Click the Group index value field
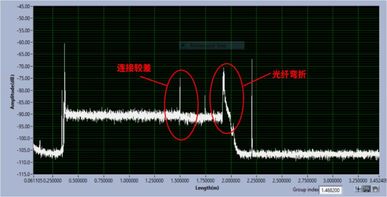Viewport: 387px width, 197px height. (x=331, y=190)
